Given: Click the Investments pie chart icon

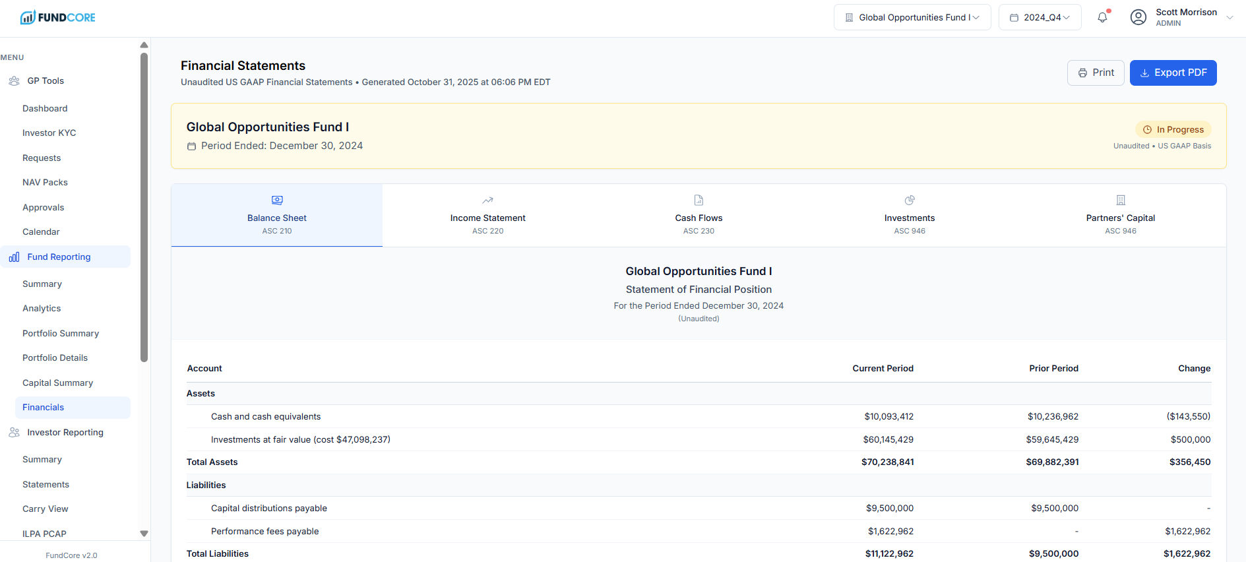Looking at the screenshot, I should pyautogui.click(x=910, y=200).
